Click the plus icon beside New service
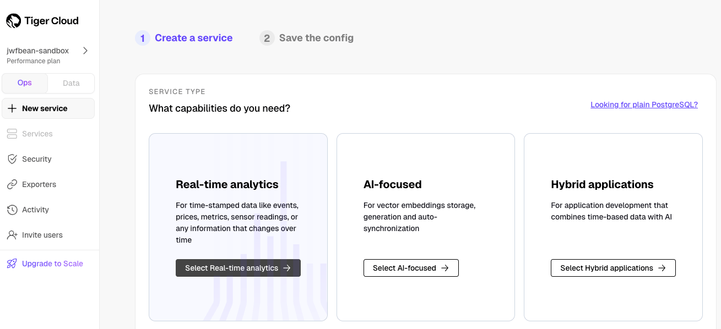Image resolution: width=721 pixels, height=329 pixels. pyautogui.click(x=12, y=108)
